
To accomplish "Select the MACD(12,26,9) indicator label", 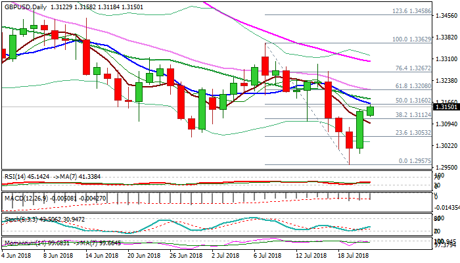I will point(26,196).
